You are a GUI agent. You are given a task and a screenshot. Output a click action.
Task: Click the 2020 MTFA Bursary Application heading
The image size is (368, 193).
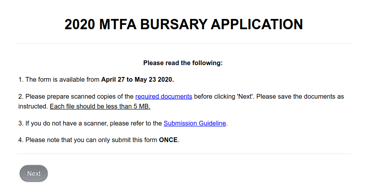(x=184, y=24)
